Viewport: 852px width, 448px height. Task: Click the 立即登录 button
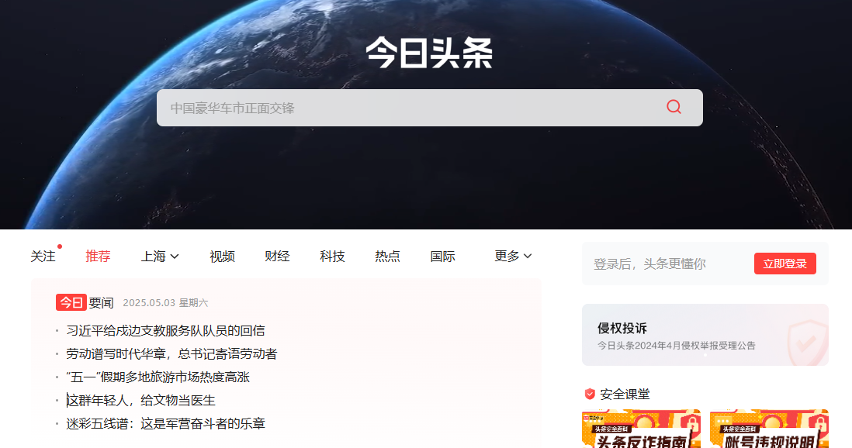point(785,263)
